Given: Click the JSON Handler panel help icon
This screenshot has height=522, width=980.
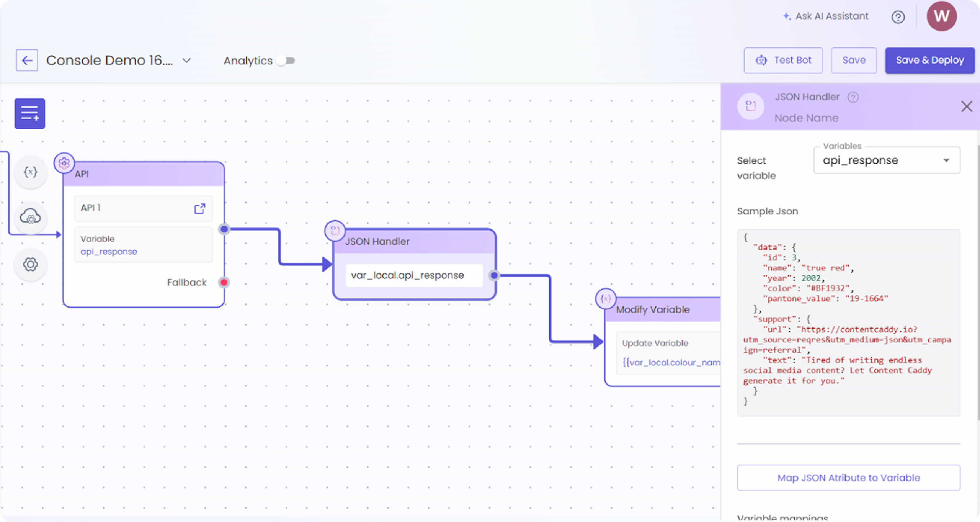Looking at the screenshot, I should point(853,97).
